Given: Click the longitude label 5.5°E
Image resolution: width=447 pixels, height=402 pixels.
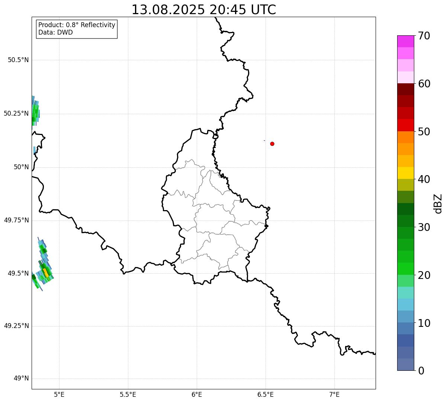Looking at the screenshot, I should pyautogui.click(x=128, y=394).
